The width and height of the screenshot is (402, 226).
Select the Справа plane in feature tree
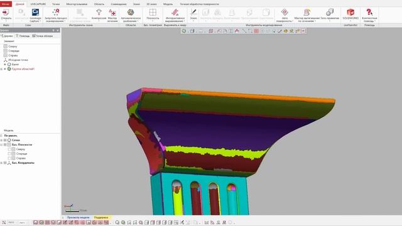click(13, 55)
